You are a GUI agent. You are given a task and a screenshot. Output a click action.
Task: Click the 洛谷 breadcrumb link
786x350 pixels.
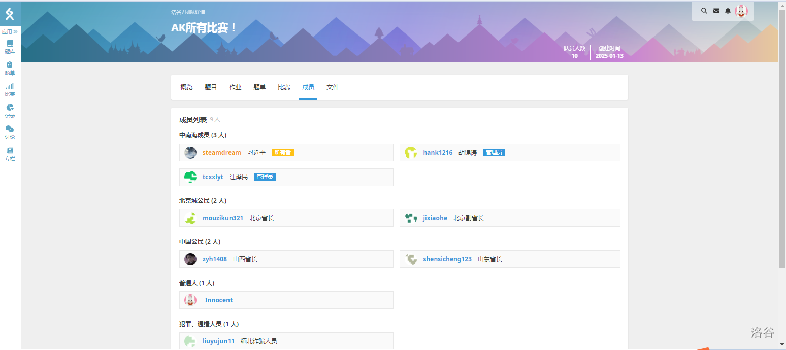click(176, 12)
